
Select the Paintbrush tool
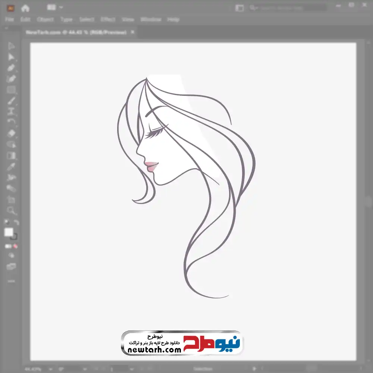click(11, 100)
